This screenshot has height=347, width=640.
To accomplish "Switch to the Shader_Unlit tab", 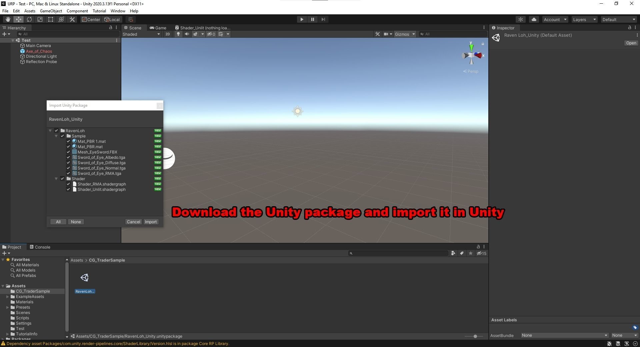I will pos(203,28).
